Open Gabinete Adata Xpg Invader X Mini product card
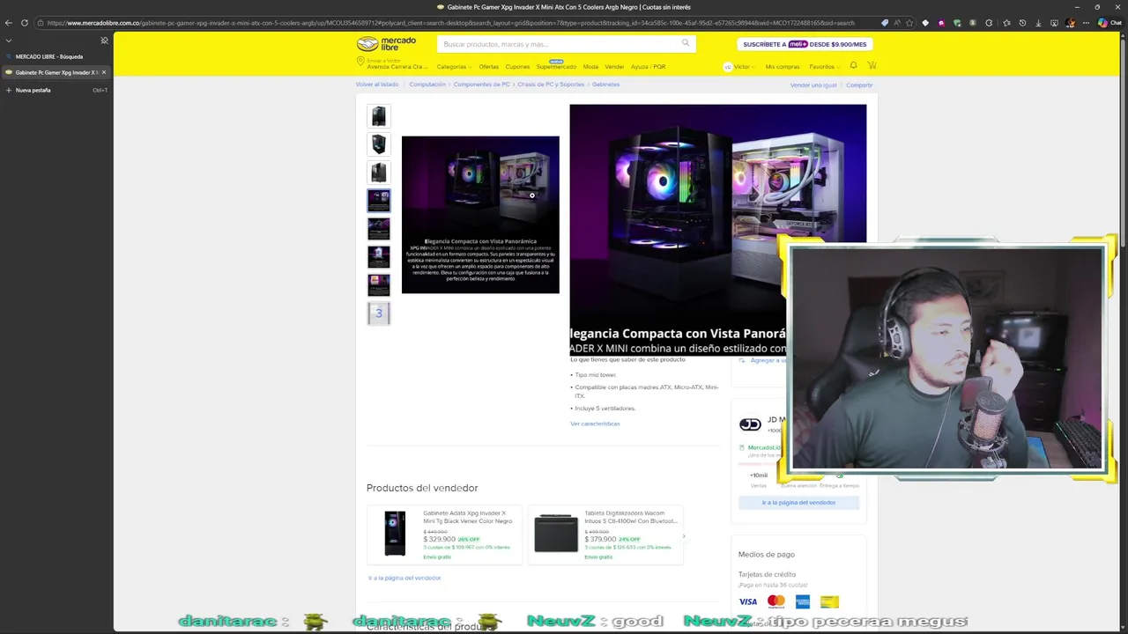The height and width of the screenshot is (634, 1128). pos(445,534)
